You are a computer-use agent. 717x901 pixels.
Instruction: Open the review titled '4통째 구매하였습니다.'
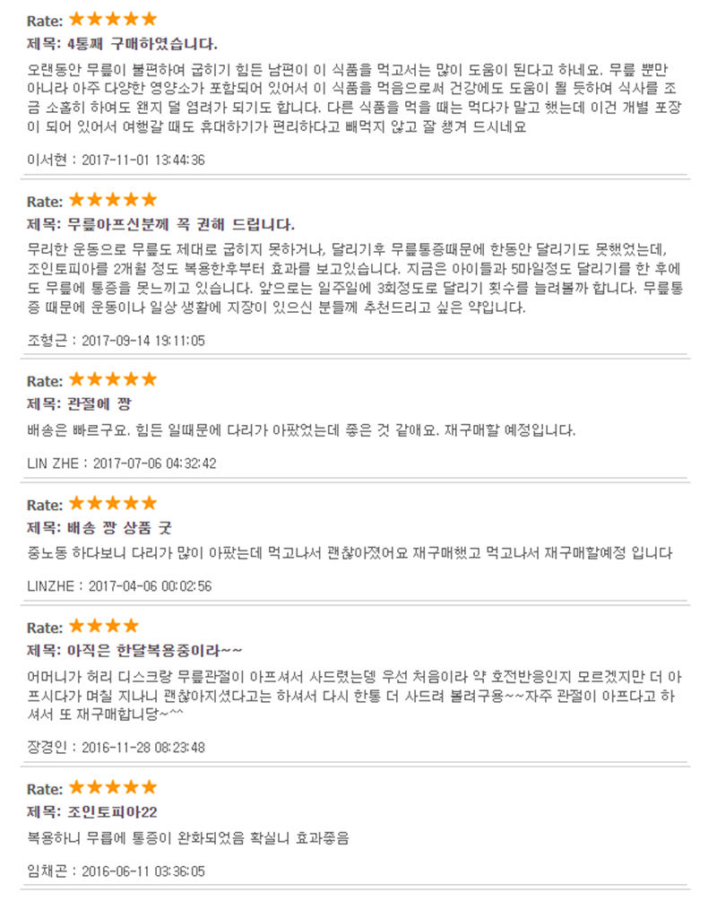pyautogui.click(x=142, y=44)
